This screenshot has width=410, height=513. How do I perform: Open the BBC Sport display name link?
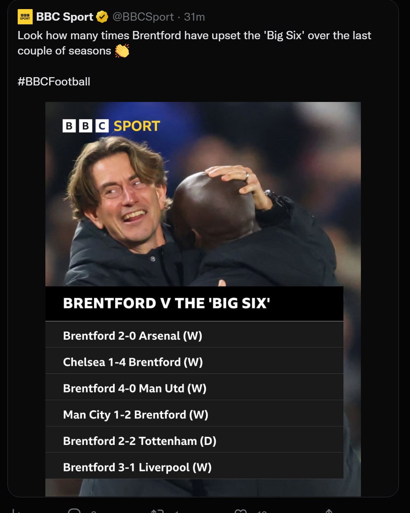65,17
